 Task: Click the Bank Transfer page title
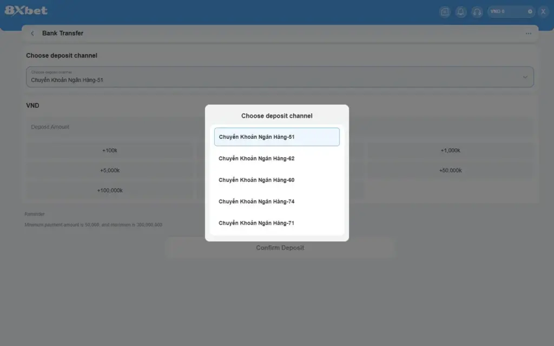click(x=63, y=33)
